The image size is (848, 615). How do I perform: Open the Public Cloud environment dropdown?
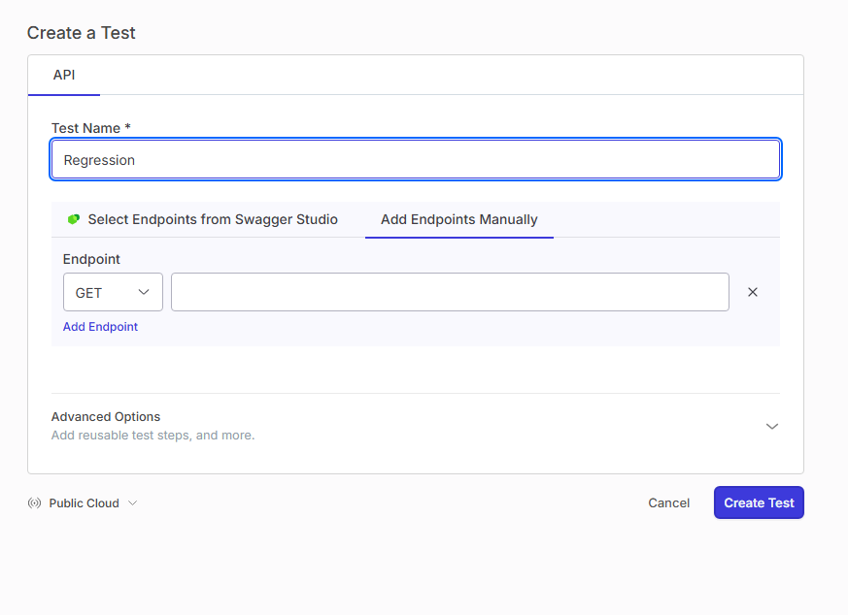coord(83,502)
